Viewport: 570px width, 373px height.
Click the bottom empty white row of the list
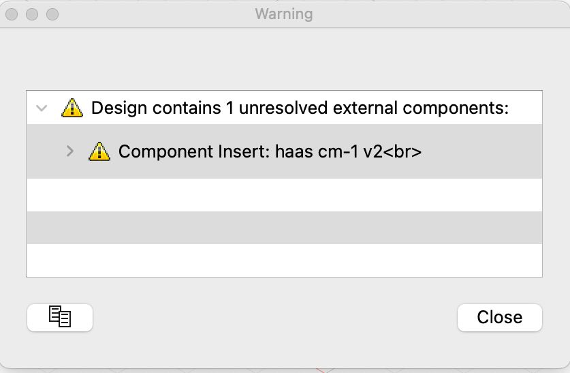[x=284, y=260]
